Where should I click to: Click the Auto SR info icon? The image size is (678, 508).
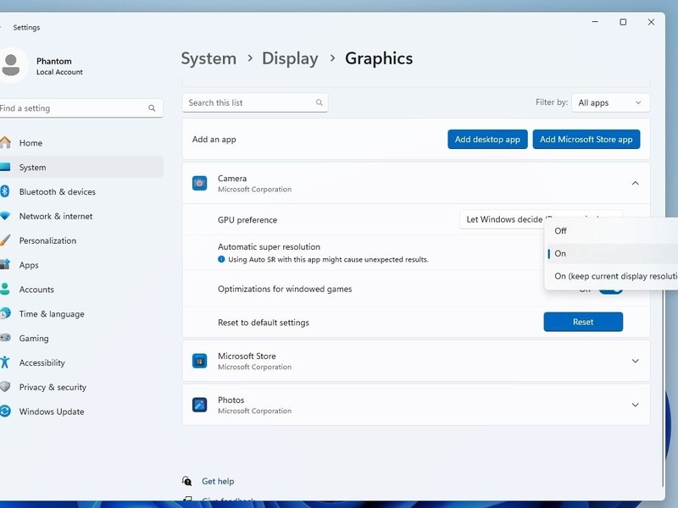coord(221,259)
